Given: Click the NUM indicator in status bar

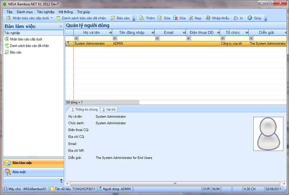Looking at the screenshot, I should (x=216, y=189).
